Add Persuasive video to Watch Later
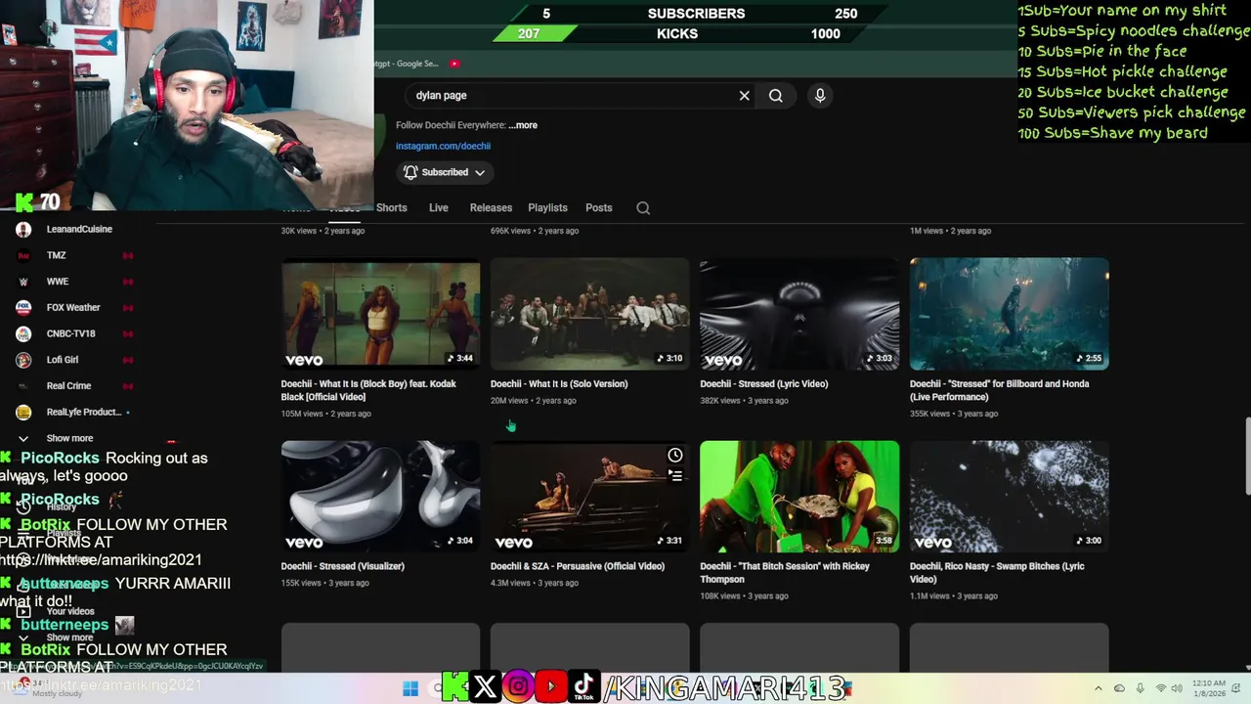Screen dimensions: 1251x704 pos(675,456)
